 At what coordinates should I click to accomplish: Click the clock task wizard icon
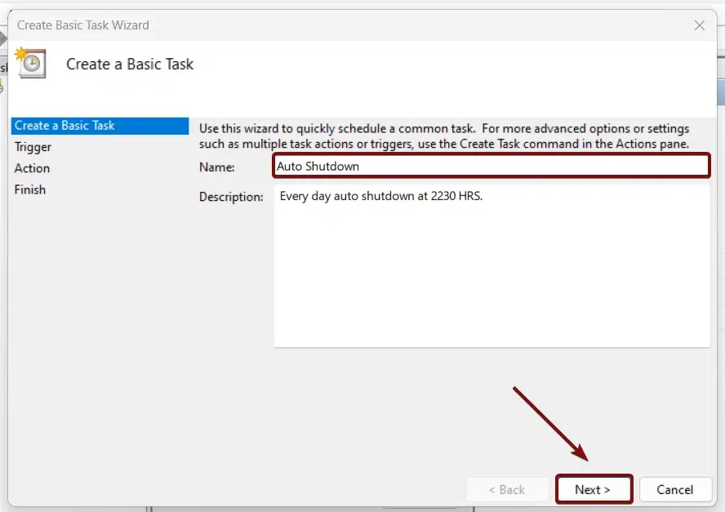[x=31, y=64]
